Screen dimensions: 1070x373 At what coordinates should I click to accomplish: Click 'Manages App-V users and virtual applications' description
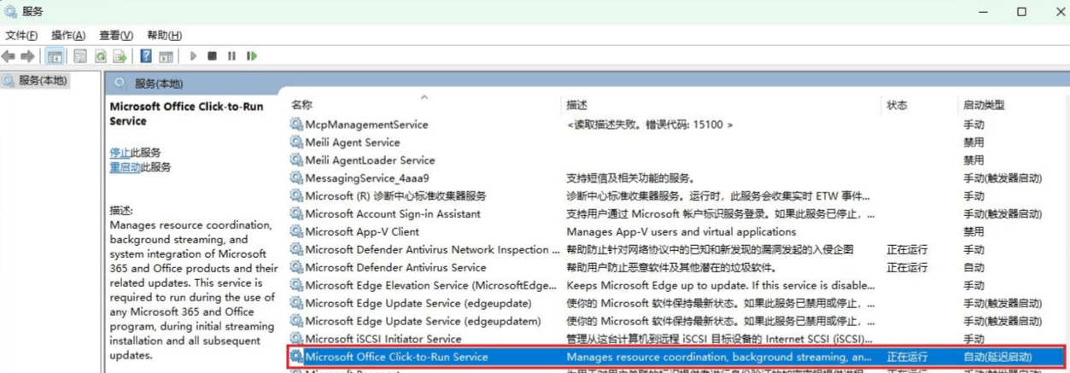tap(681, 231)
